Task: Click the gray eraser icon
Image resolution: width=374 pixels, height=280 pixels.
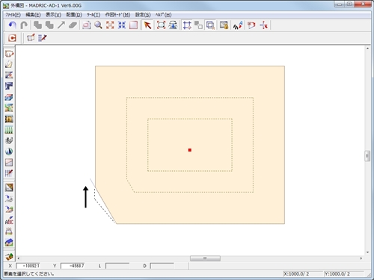Action: click(x=73, y=25)
